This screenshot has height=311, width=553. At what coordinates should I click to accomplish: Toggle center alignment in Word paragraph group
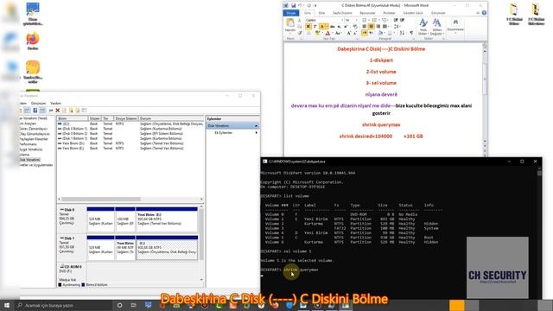(x=371, y=27)
